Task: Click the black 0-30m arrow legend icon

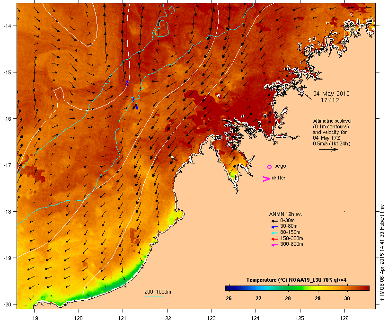Action: pos(274,221)
